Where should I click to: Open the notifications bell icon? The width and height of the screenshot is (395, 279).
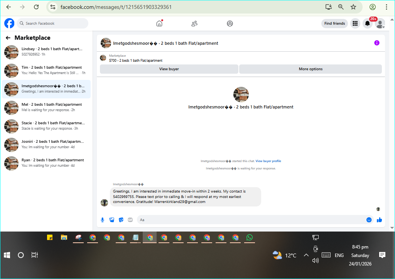(x=368, y=24)
